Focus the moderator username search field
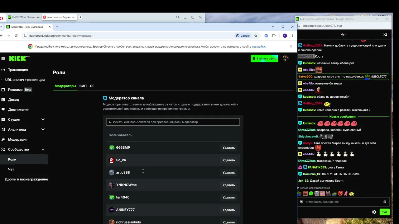 click(173, 122)
